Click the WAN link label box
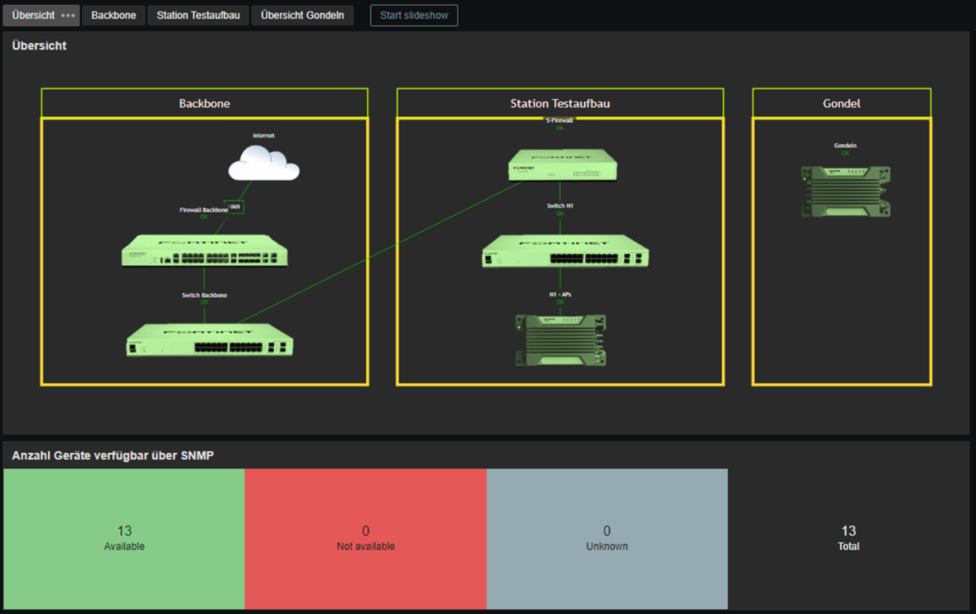The image size is (976, 614). click(x=234, y=207)
